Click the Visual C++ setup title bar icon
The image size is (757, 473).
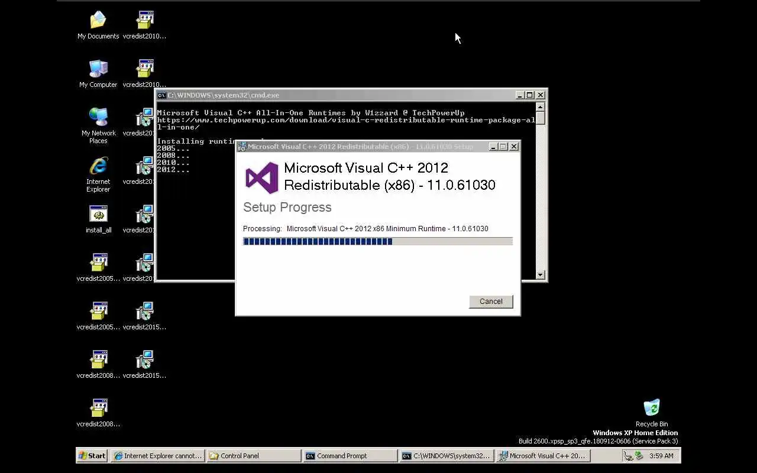click(242, 147)
